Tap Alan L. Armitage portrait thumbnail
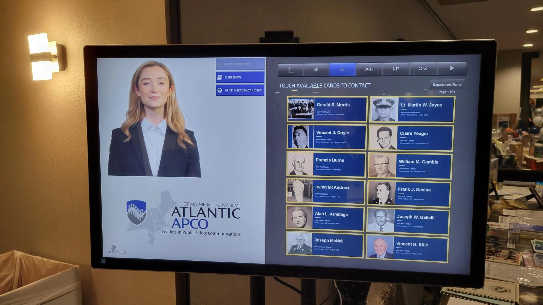The width and height of the screenshot is (543, 305). pos(299,217)
